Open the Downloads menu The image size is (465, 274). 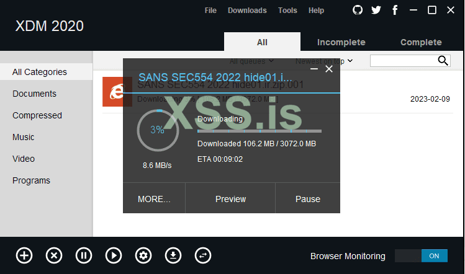tap(247, 11)
